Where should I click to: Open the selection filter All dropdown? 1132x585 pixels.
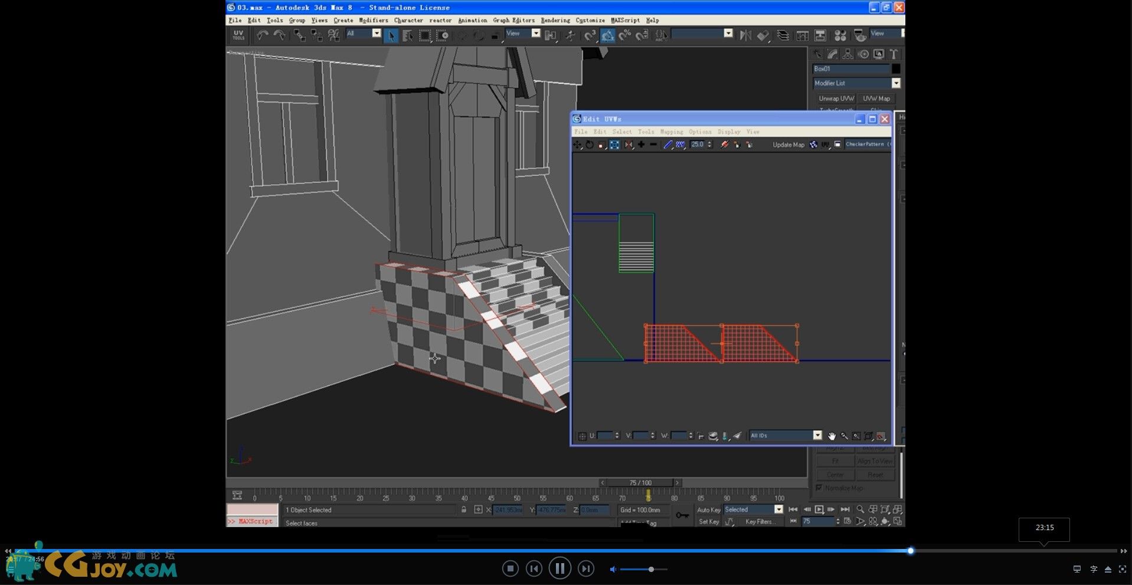pyautogui.click(x=363, y=34)
